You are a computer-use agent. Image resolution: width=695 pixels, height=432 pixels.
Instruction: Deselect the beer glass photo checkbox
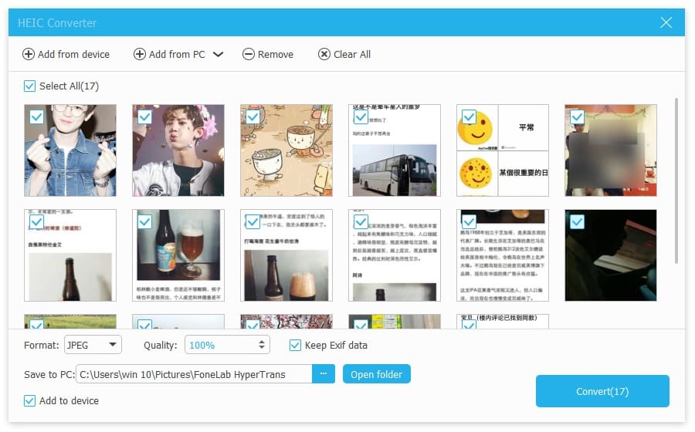click(144, 221)
